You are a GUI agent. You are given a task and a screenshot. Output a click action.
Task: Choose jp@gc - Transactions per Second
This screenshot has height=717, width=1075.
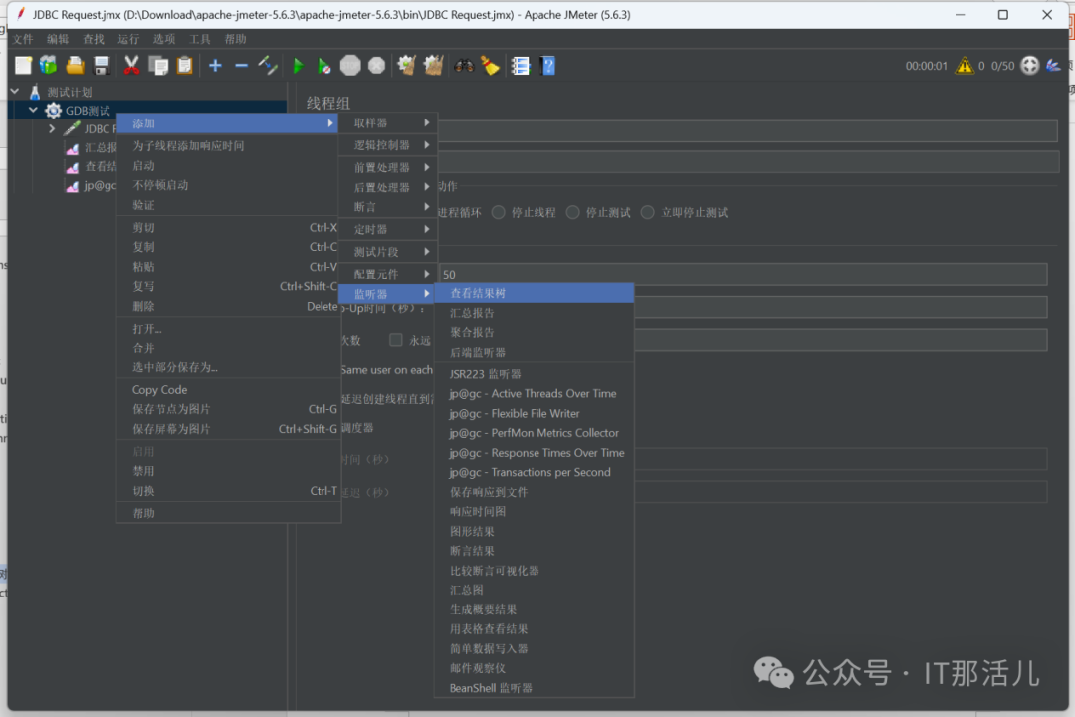point(535,472)
